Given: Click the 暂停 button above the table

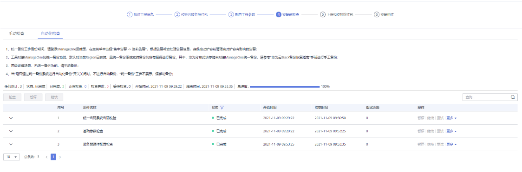Looking at the screenshot, I should [x=33, y=97].
